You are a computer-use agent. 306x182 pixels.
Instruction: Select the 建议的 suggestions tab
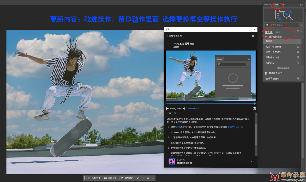pos(269,32)
